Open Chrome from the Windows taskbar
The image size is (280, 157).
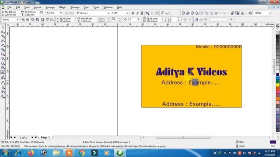82,153
